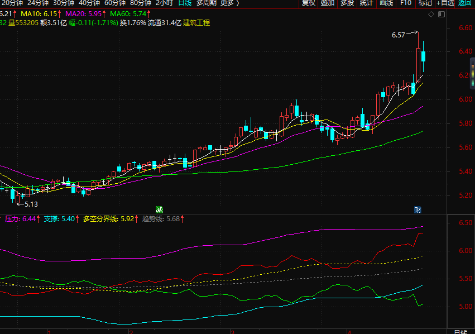Open the 多股 multi-stock view
The image size is (475, 334).
click(x=347, y=3)
